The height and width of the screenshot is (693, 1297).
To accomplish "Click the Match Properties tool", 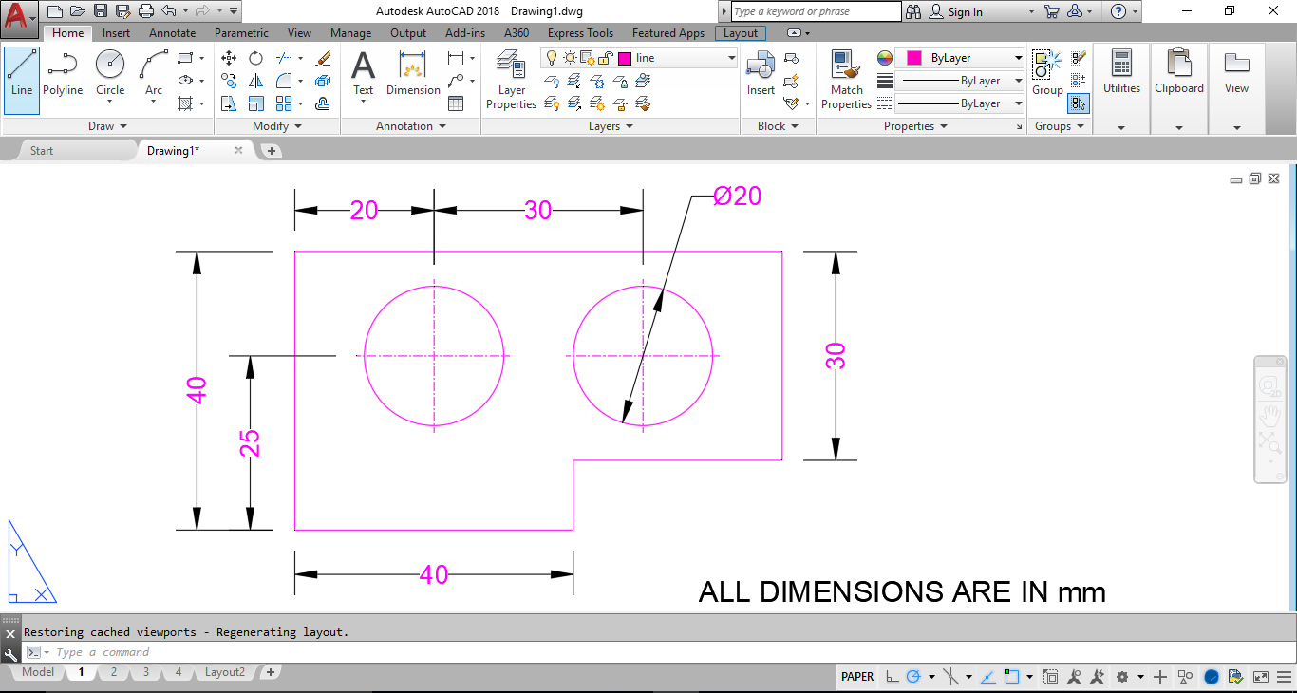I will click(x=846, y=80).
